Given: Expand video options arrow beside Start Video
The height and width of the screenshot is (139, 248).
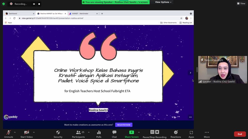Looking at the screenshot, I should tap(34, 133).
